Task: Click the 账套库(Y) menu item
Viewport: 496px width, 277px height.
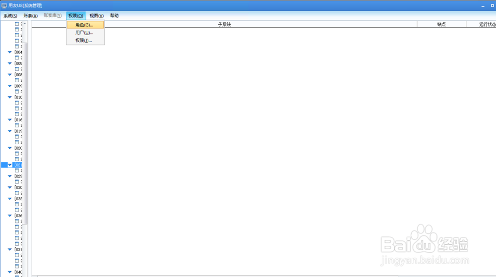Action: [53, 16]
